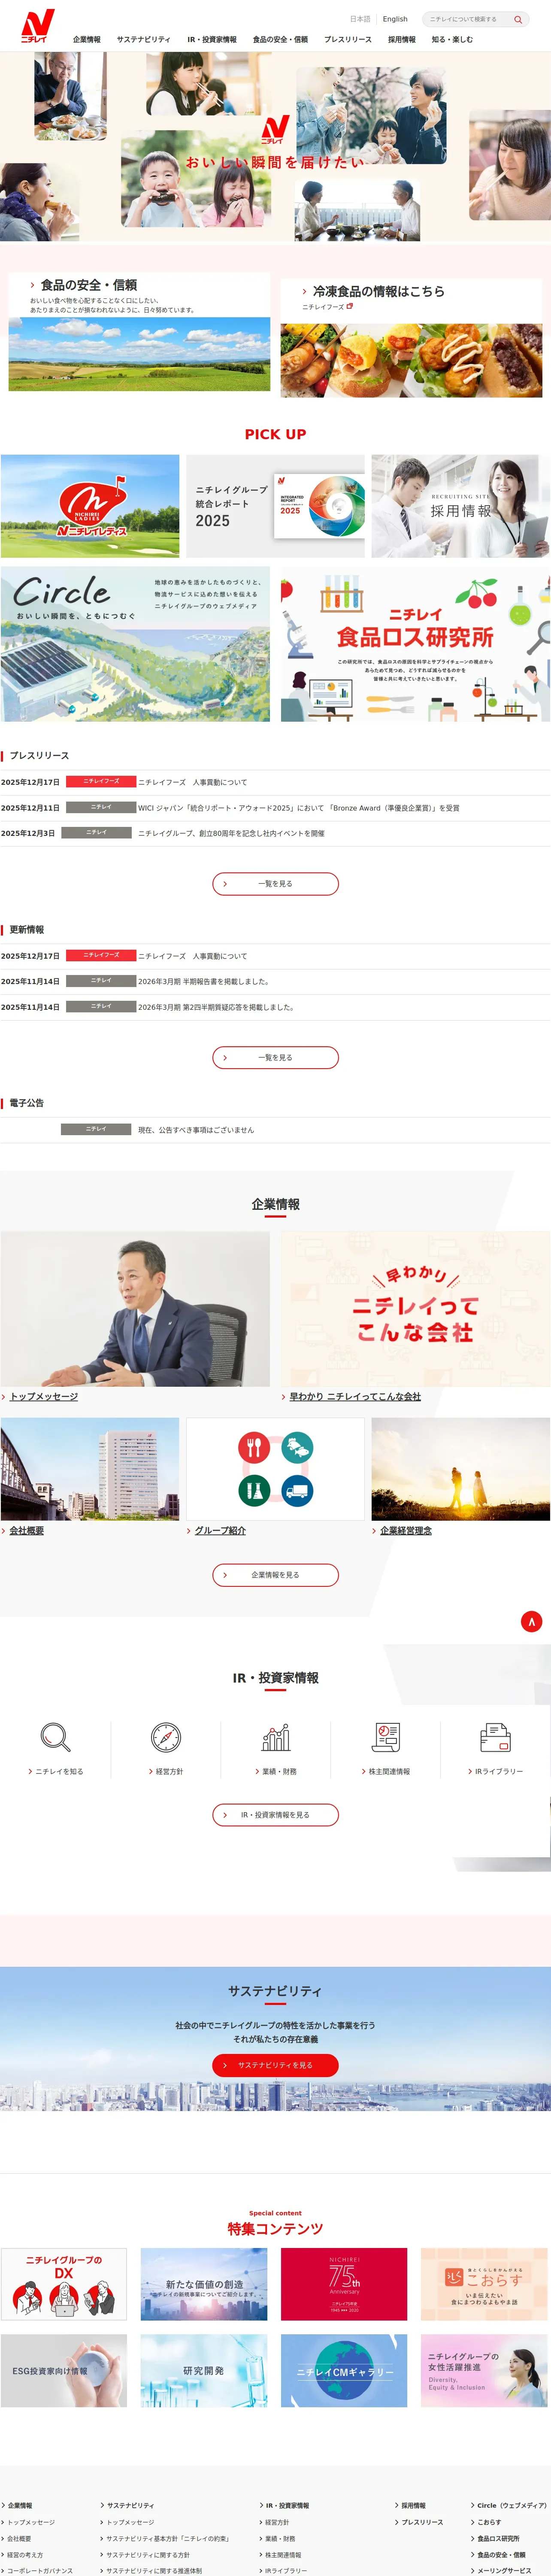Screen dimensions: 551x2576
Task: Open the Nichirei Ladies golf banner
Action: [x=90, y=506]
